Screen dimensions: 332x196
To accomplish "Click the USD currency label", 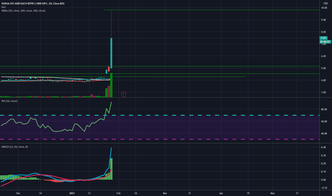I will [x=326, y=4].
